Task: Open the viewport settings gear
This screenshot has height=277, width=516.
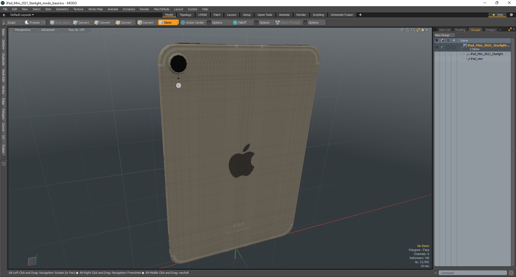Action: click(423, 30)
